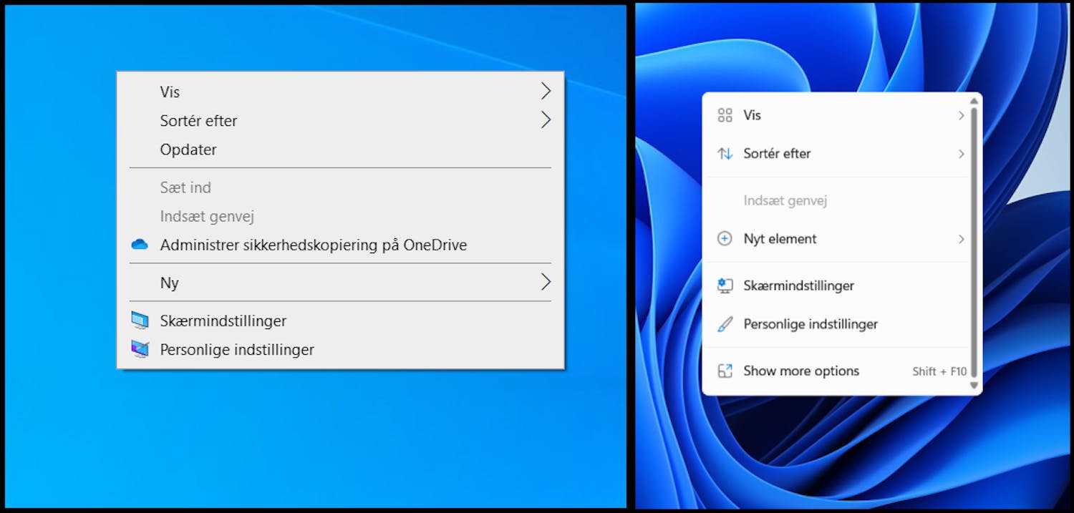This screenshot has height=513, width=1074.
Task: Expand the Ny submenu arrow on left menu
Action: (x=546, y=282)
